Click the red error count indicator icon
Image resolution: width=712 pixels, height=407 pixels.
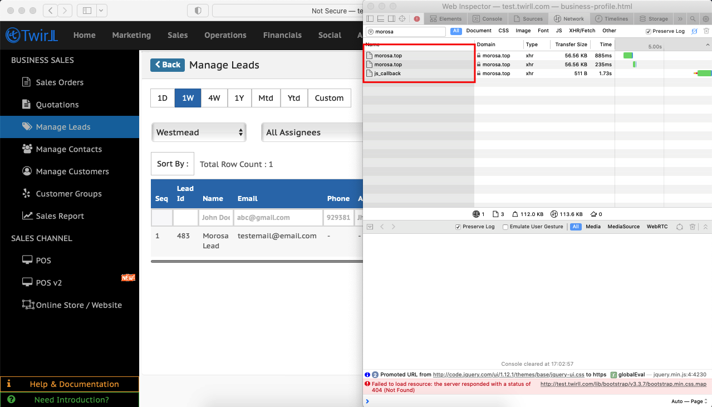coord(416,19)
